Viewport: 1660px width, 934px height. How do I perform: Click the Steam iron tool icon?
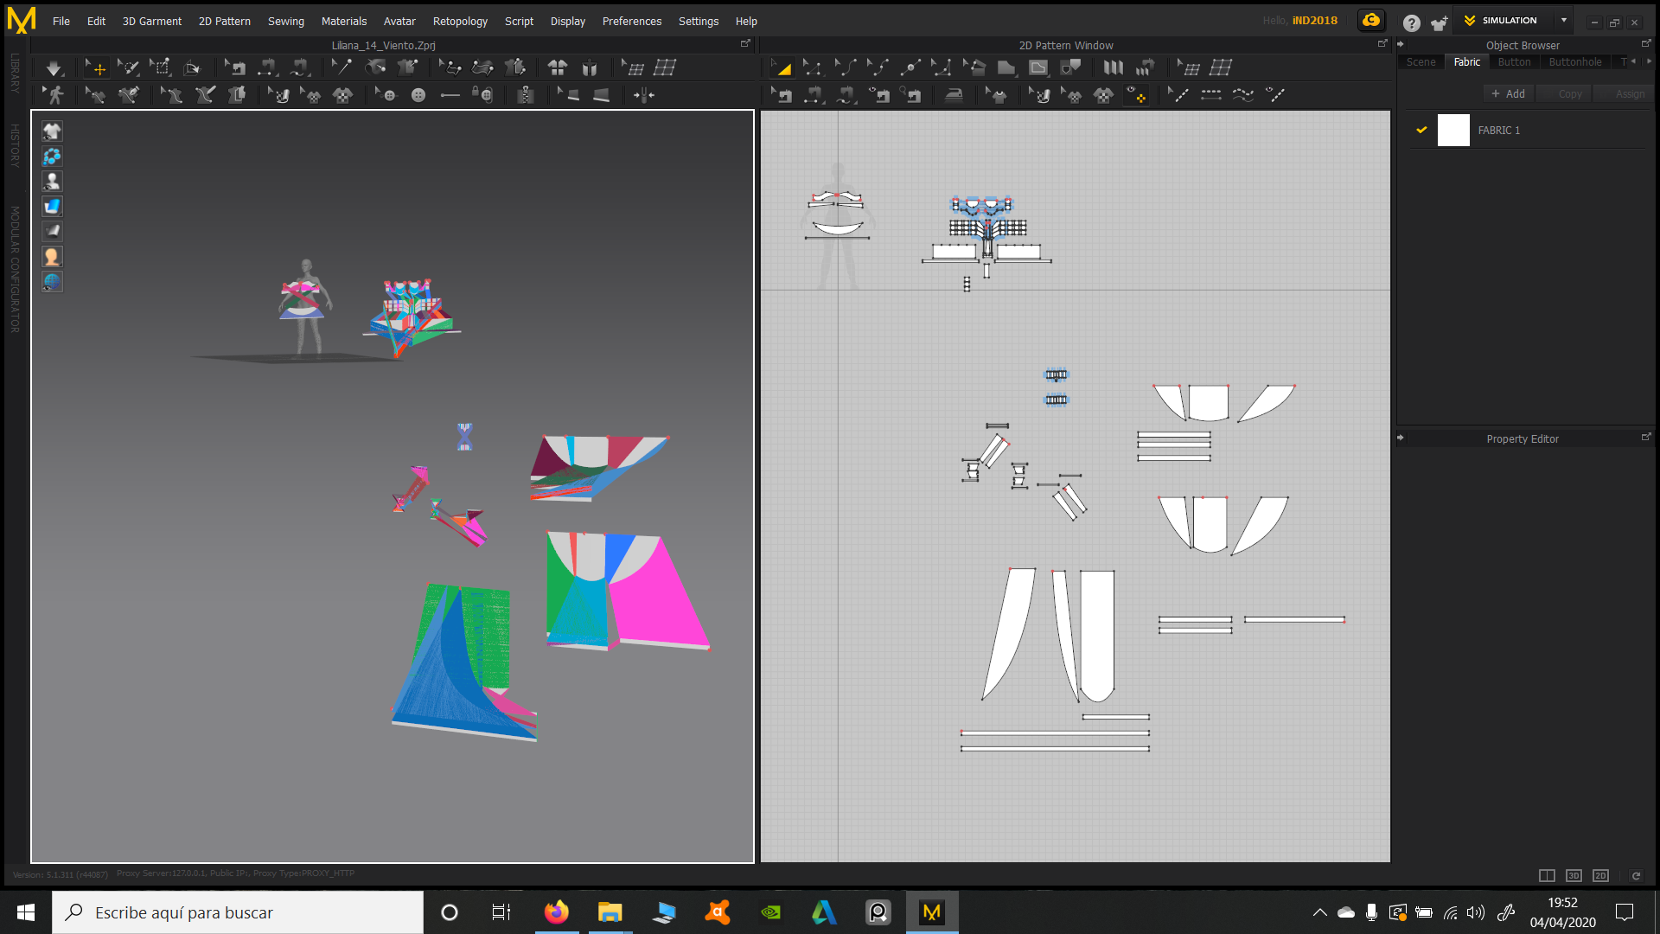pyautogui.click(x=954, y=95)
